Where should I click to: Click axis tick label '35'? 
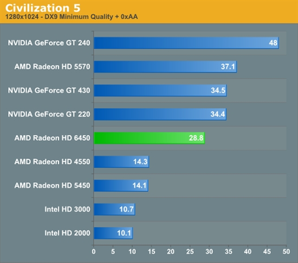(228, 252)
